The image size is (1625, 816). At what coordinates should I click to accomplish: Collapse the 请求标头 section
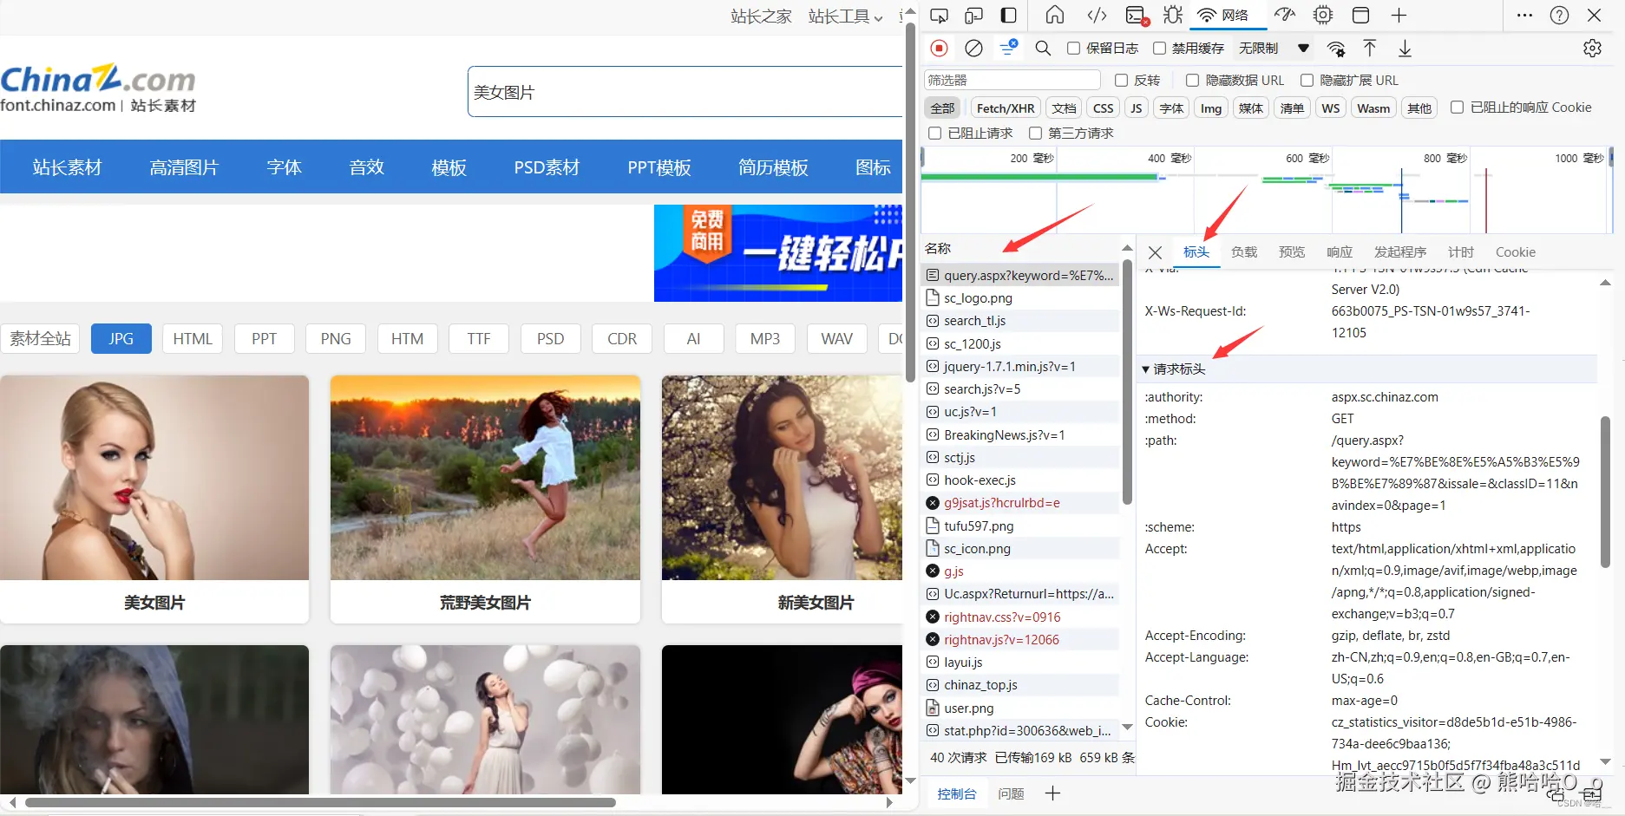pyautogui.click(x=1146, y=369)
